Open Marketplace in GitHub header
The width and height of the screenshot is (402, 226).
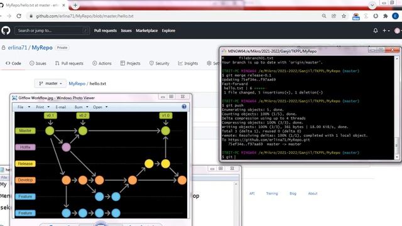146,31
